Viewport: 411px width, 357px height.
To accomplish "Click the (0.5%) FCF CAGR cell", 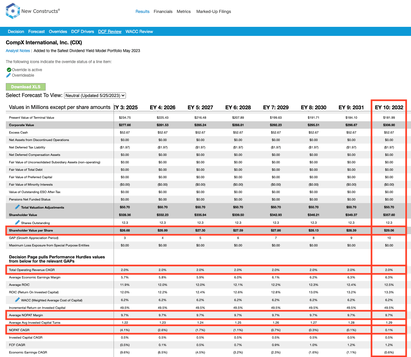I will tap(125, 345).
